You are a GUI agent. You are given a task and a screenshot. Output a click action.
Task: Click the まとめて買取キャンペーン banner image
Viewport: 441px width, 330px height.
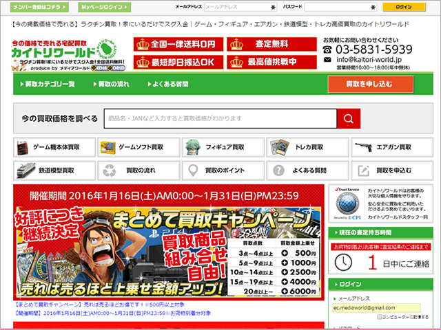tap(169, 243)
